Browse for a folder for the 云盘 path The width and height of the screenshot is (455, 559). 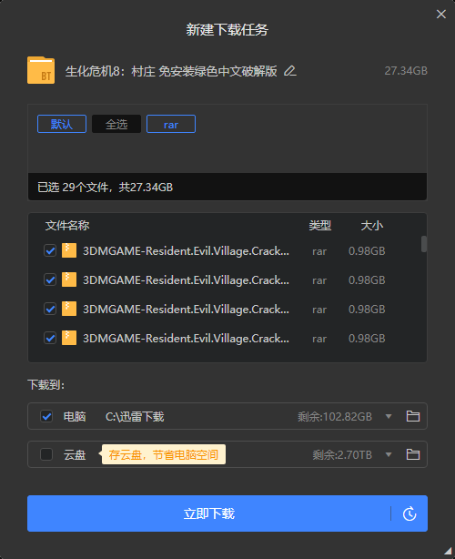pos(413,454)
